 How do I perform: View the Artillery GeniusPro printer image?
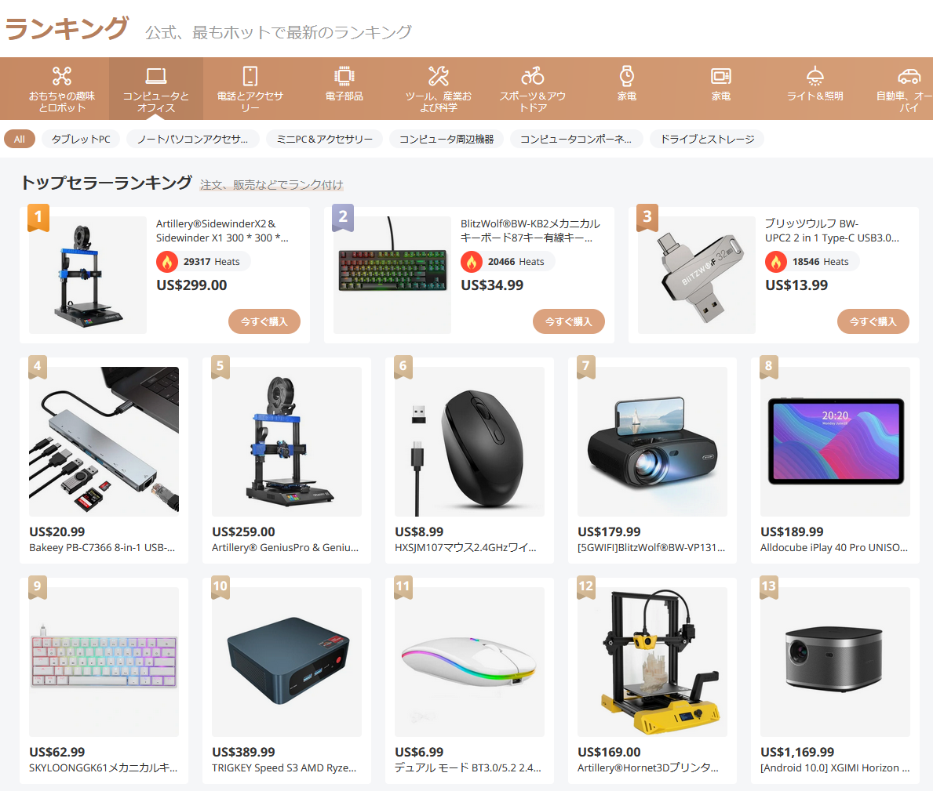coord(286,441)
